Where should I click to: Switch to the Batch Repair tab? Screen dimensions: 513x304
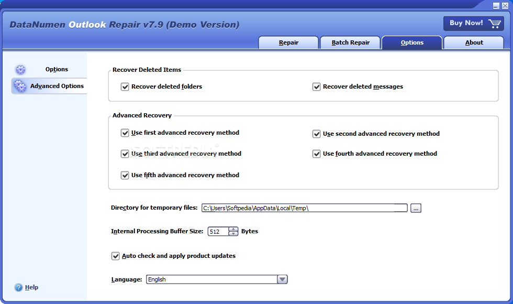(x=350, y=42)
